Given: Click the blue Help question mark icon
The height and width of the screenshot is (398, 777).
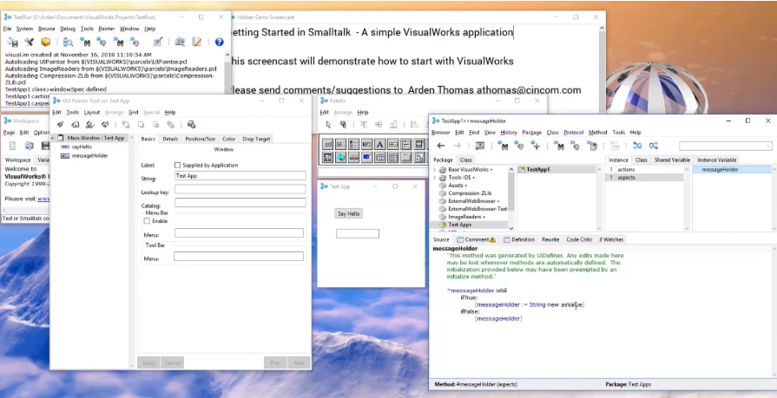Looking at the screenshot, I should pyautogui.click(x=219, y=42).
